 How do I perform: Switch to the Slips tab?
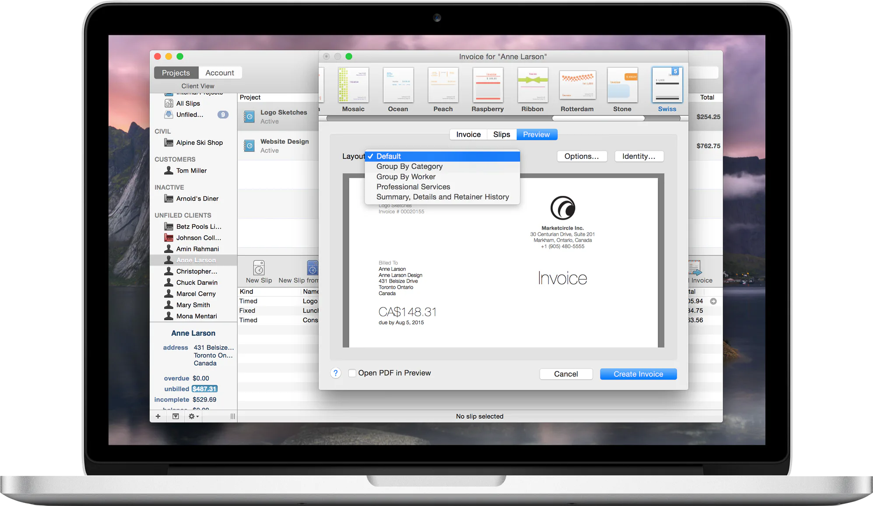502,135
